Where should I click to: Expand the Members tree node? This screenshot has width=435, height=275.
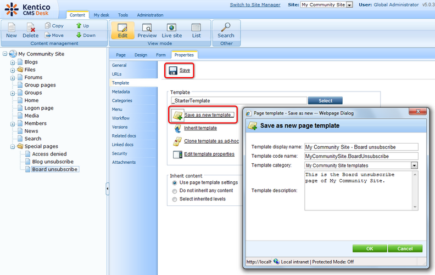pos(13,124)
